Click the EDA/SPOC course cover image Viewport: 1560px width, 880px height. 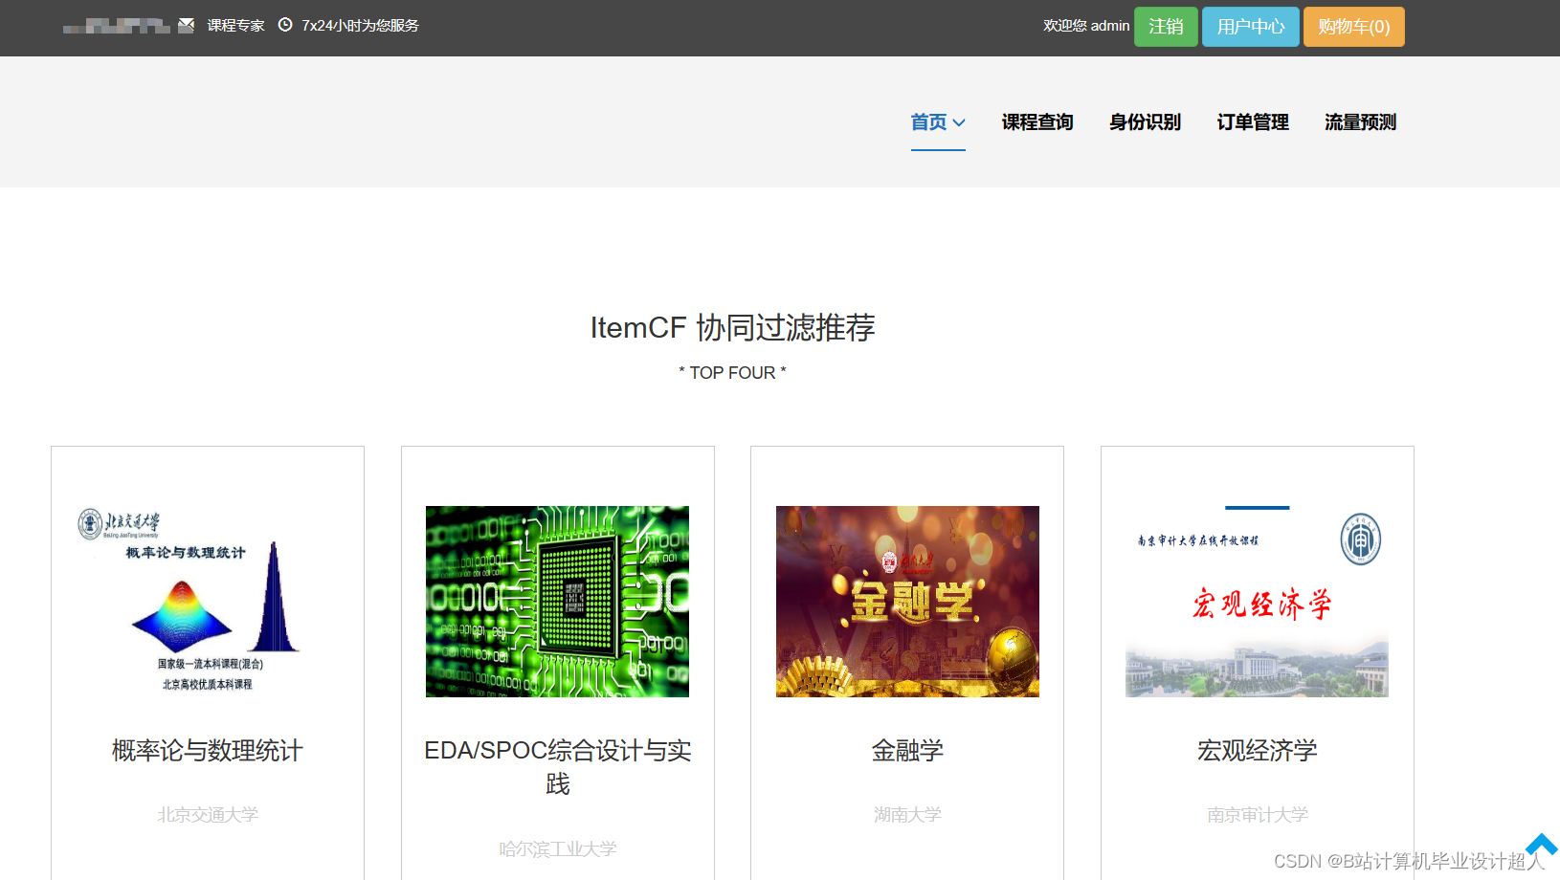click(557, 602)
